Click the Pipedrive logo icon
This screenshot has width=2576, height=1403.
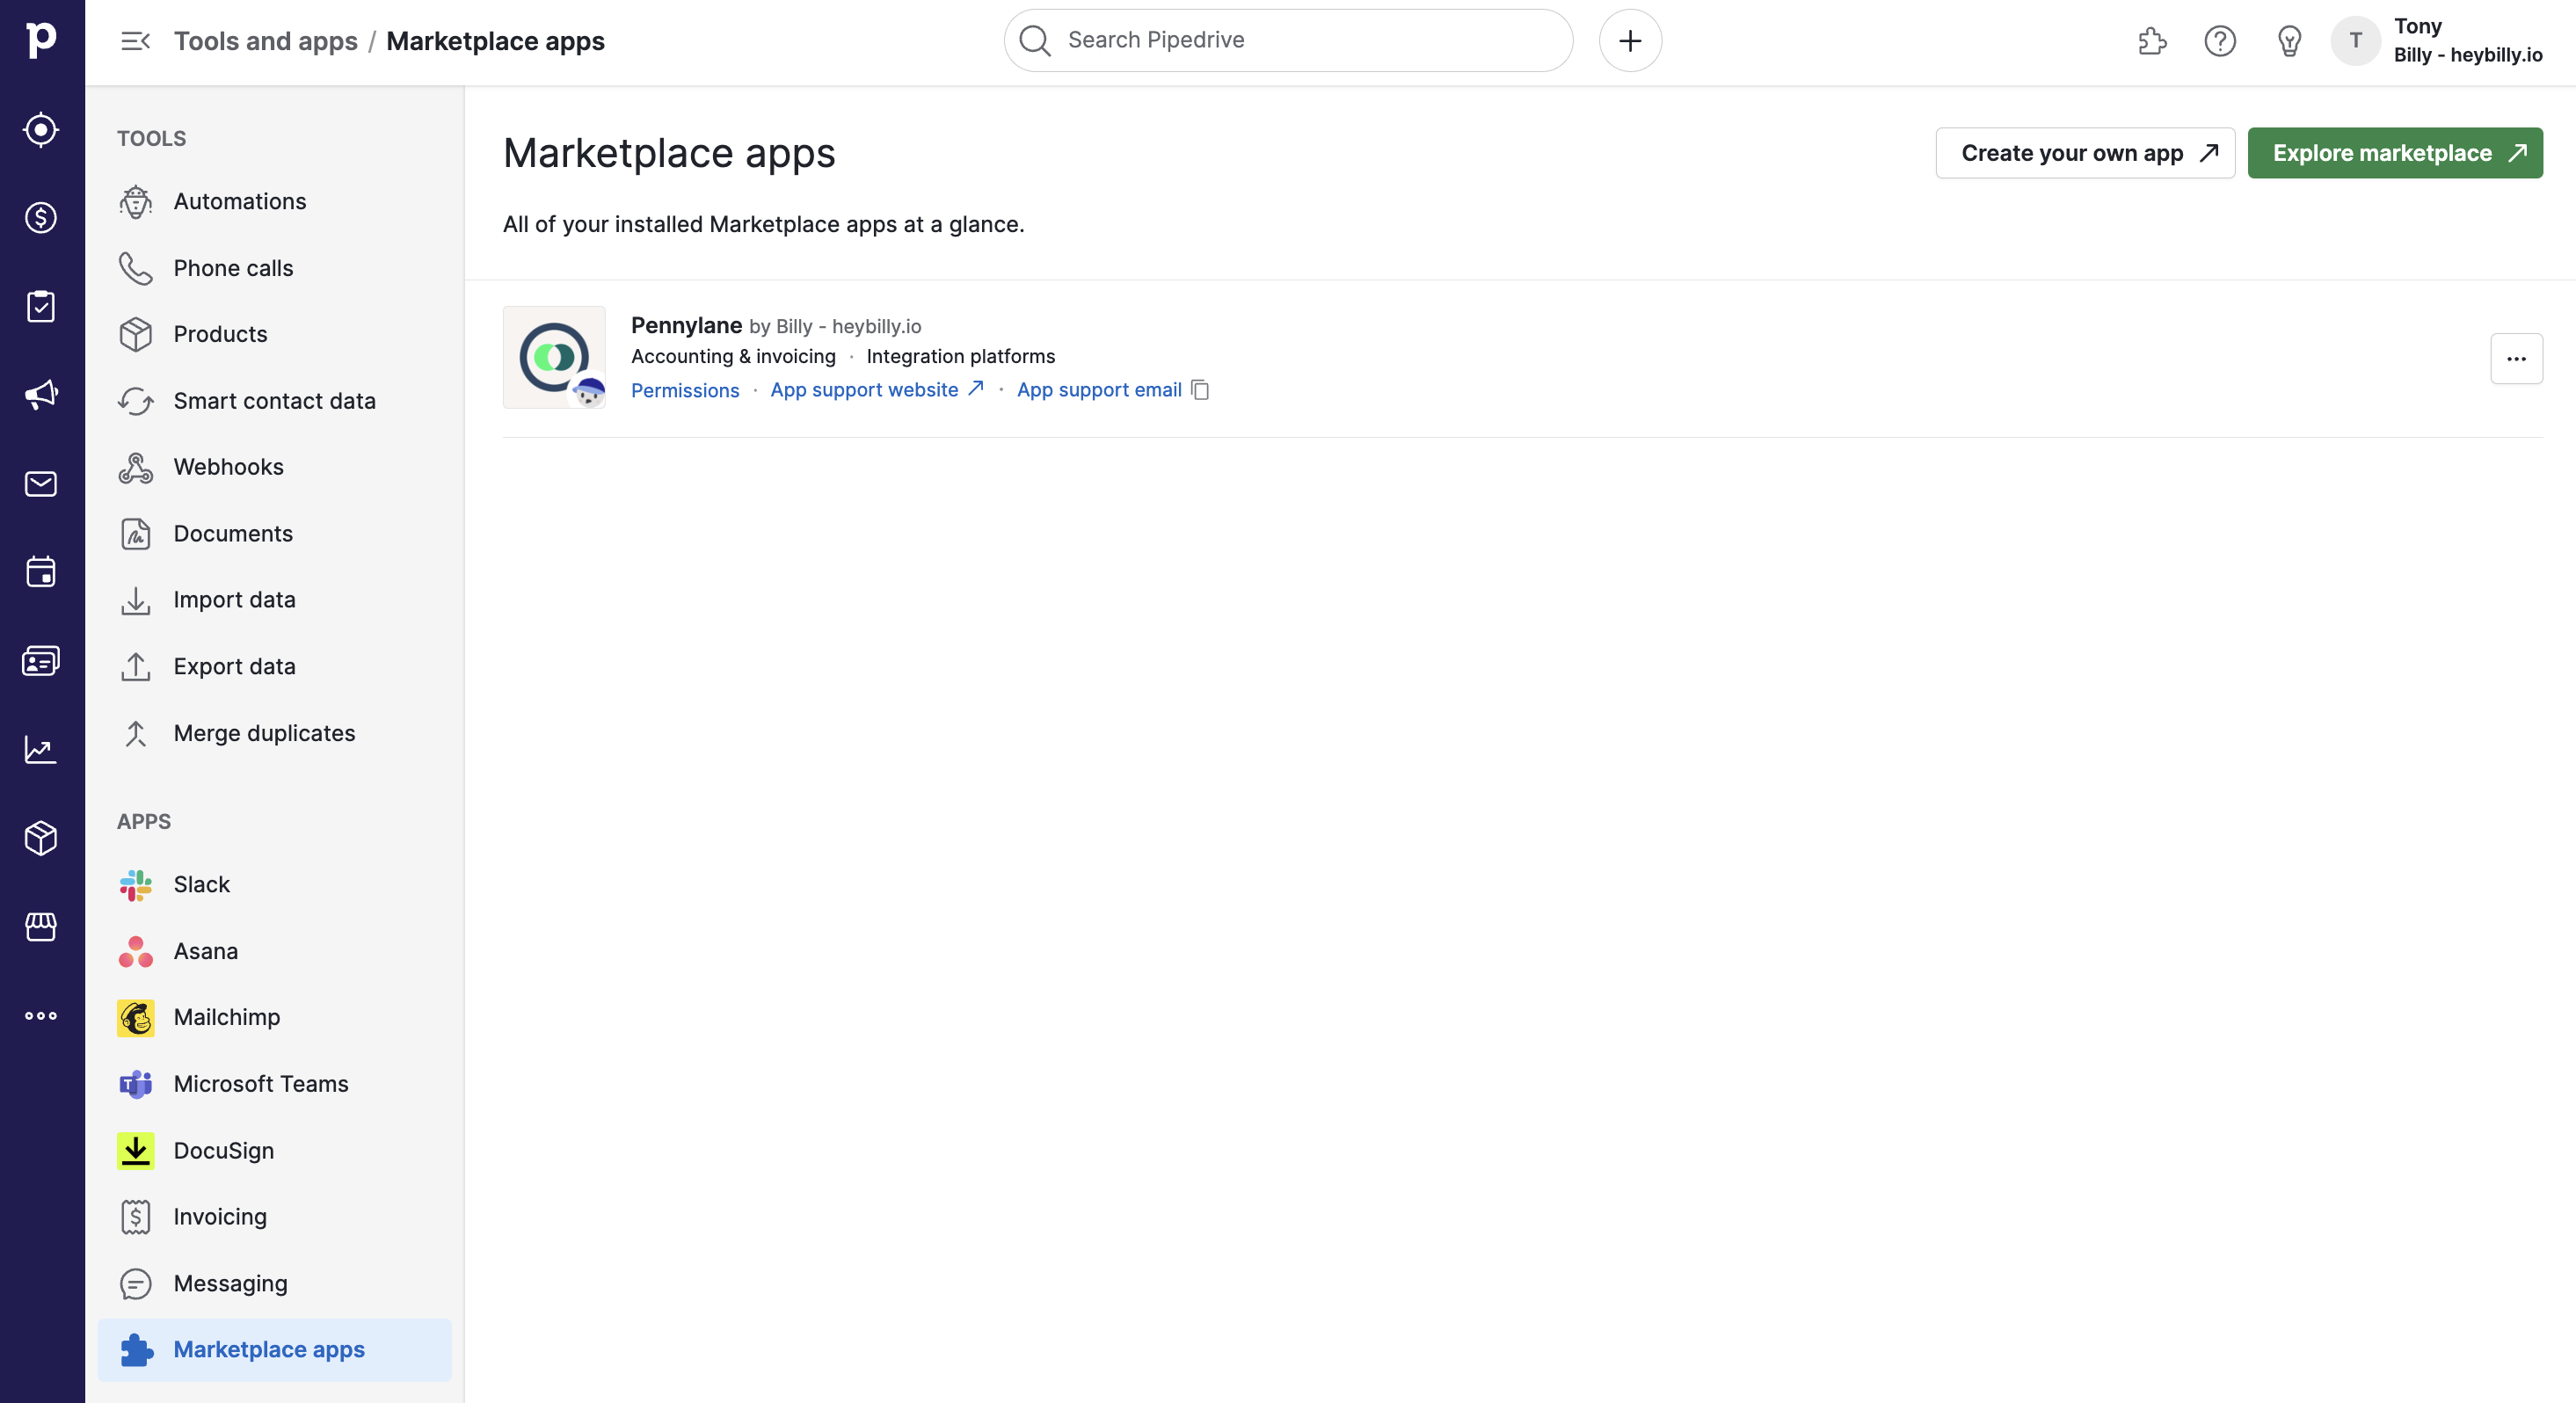[x=41, y=40]
